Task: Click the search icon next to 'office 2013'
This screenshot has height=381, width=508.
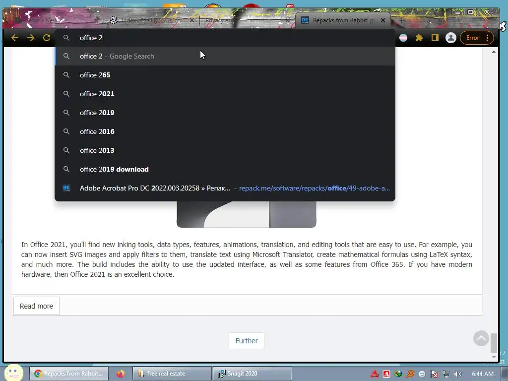Action: coord(66,150)
